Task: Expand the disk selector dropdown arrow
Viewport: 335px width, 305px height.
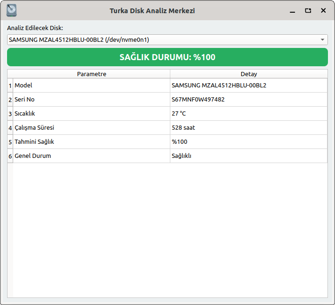Action: (x=322, y=40)
